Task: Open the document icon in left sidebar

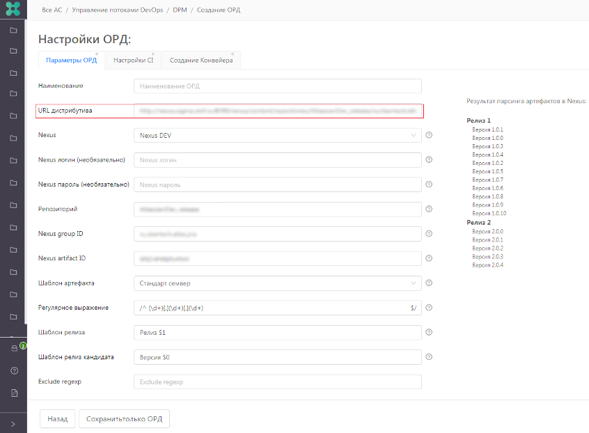Action: click(x=14, y=393)
